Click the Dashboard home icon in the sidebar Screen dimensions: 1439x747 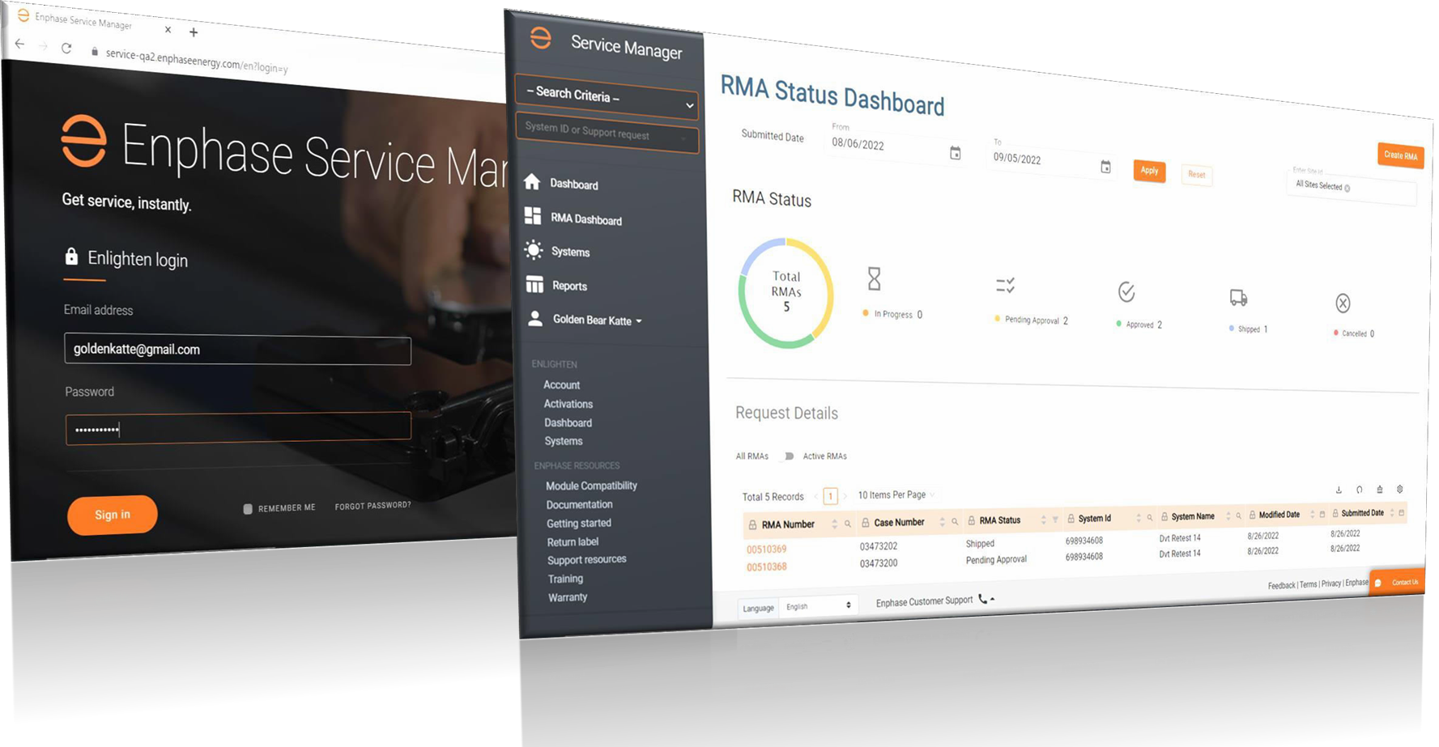[x=532, y=181]
